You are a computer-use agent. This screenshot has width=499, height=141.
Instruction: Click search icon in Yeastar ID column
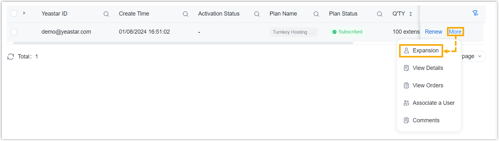[106, 14]
